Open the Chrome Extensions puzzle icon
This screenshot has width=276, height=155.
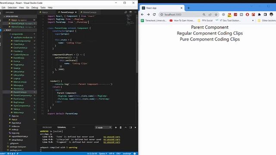tap(259, 15)
